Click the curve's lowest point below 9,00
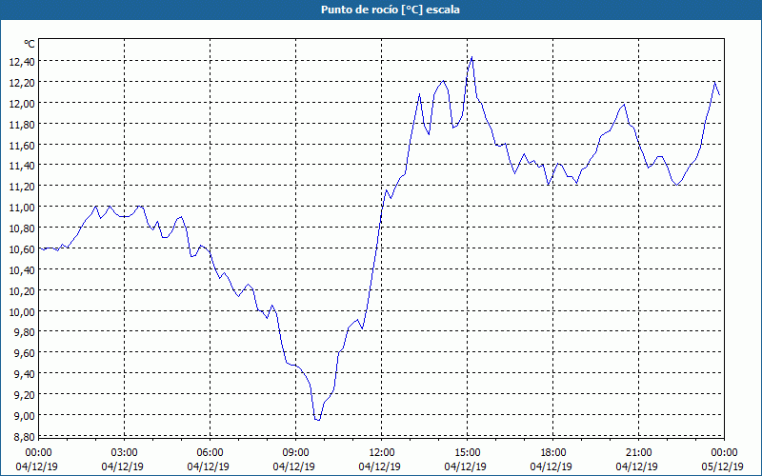This screenshot has width=762, height=476. point(319,420)
